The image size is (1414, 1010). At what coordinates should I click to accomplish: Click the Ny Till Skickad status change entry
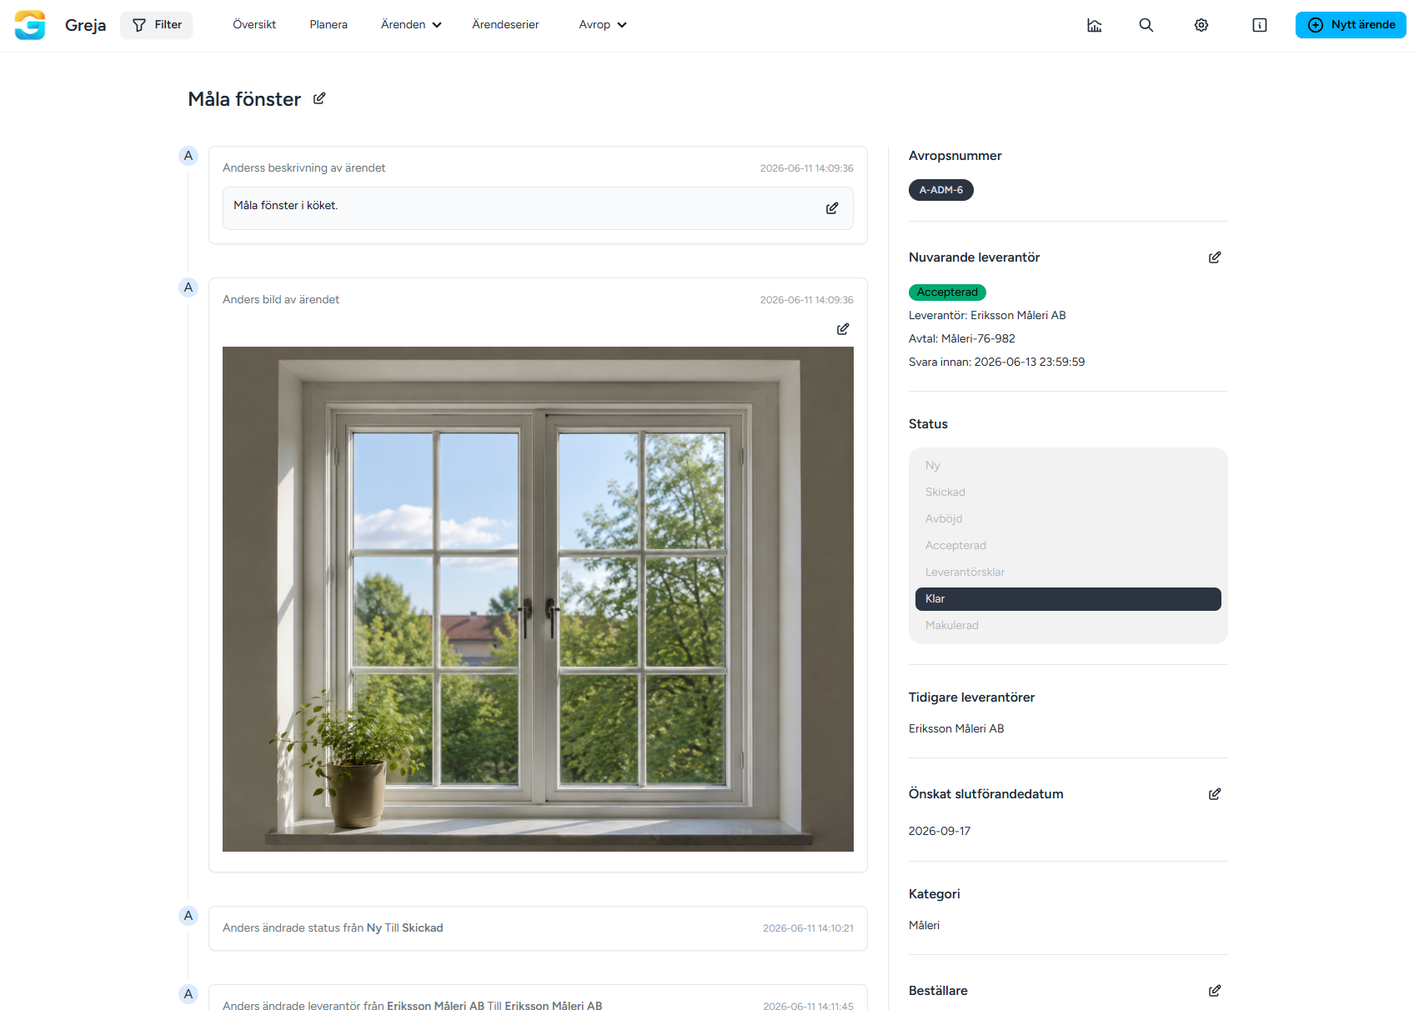538,928
